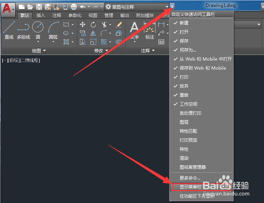Image resolution: width=264 pixels, height=203 pixels.
Task: Select the Fillet tool icon
Action: 104,33
